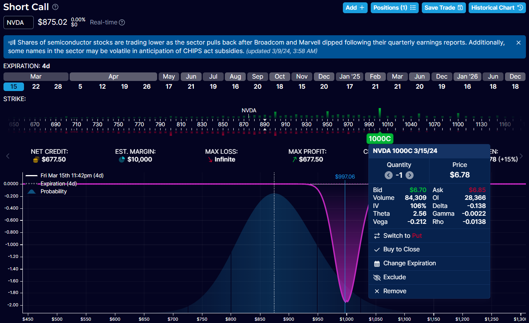Choose April 5 expiration
The height and width of the screenshot is (323, 529).
(80, 87)
